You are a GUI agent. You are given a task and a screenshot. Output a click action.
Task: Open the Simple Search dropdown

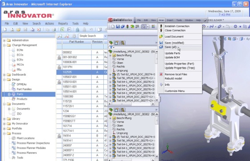tap(105, 36)
